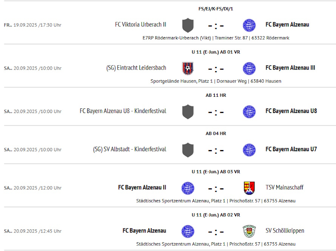This screenshot has width=336, height=251.
Task: Select the Rödermark-Urberach venue address
Action: click(216, 38)
